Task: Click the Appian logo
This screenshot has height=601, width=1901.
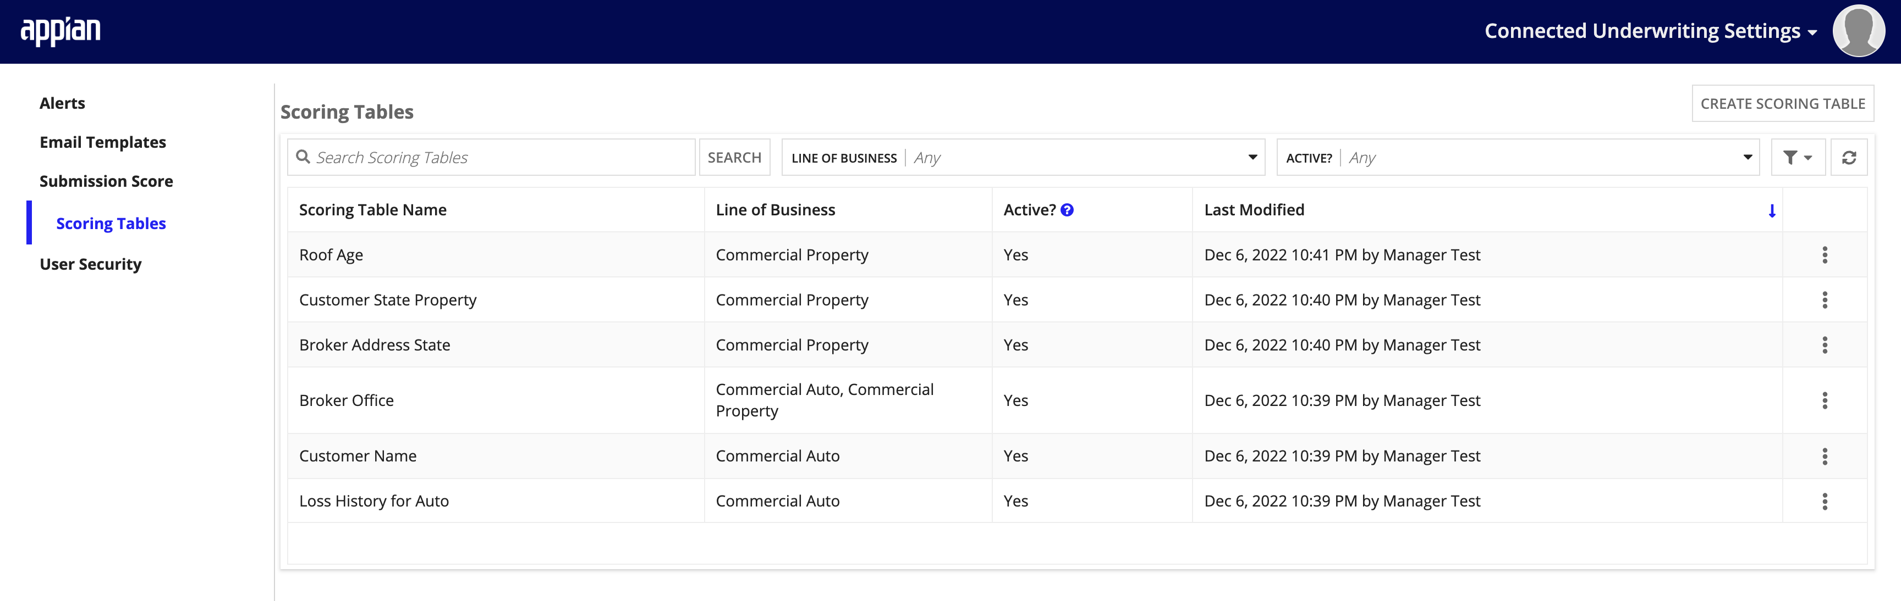Action: (x=61, y=31)
